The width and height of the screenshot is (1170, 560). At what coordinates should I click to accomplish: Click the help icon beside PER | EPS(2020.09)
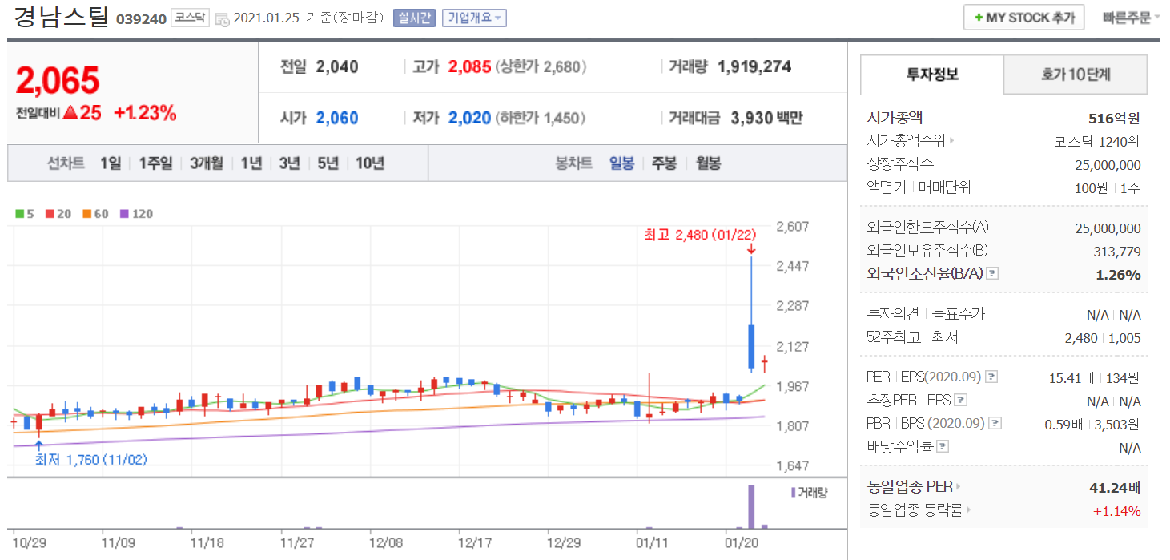click(991, 377)
